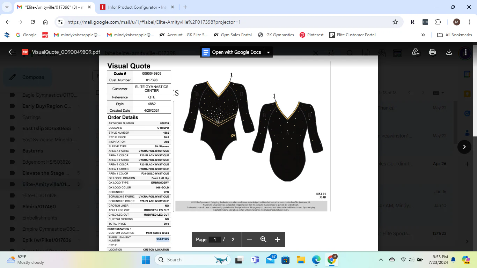Print the VisualQuote PDF
Image resolution: width=477 pixels, height=268 pixels.
(x=432, y=52)
